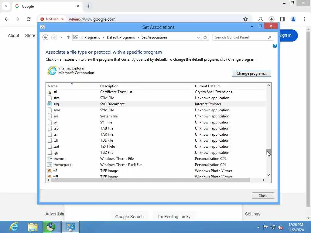This screenshot has height=233, width=311.
Task: Select the .tif extension row
Action: pos(156,171)
